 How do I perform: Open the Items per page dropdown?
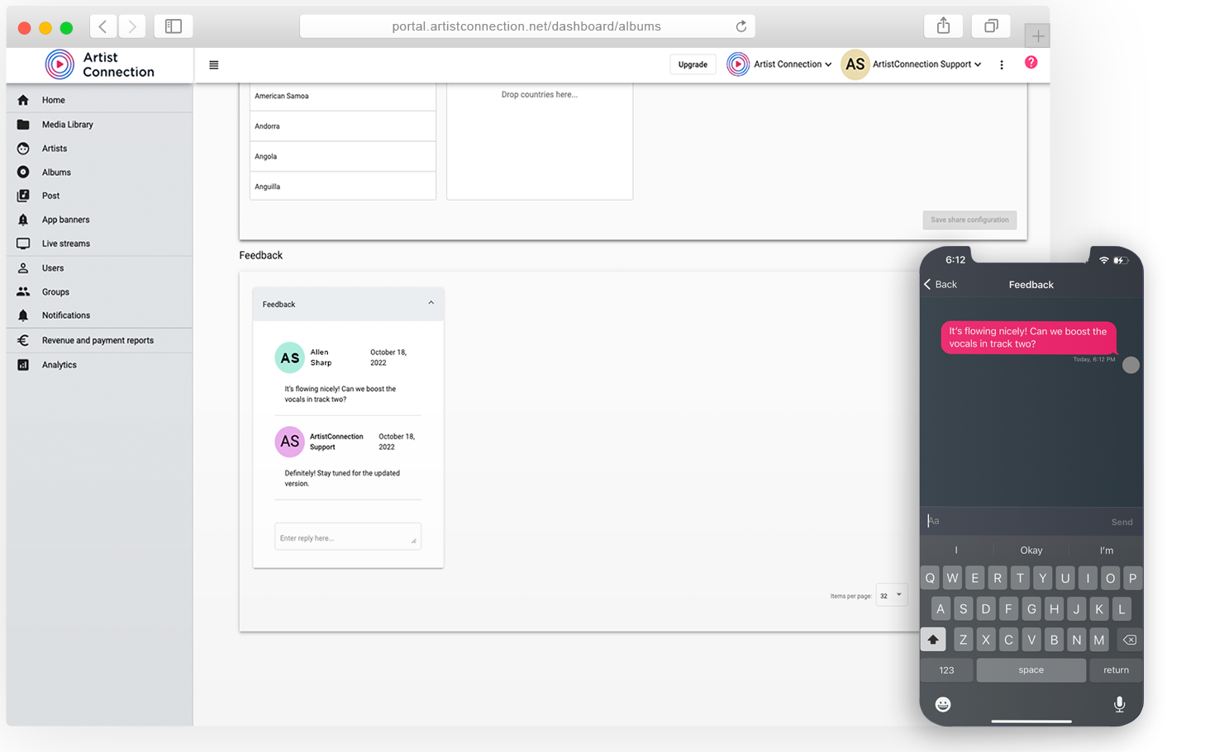coord(892,595)
